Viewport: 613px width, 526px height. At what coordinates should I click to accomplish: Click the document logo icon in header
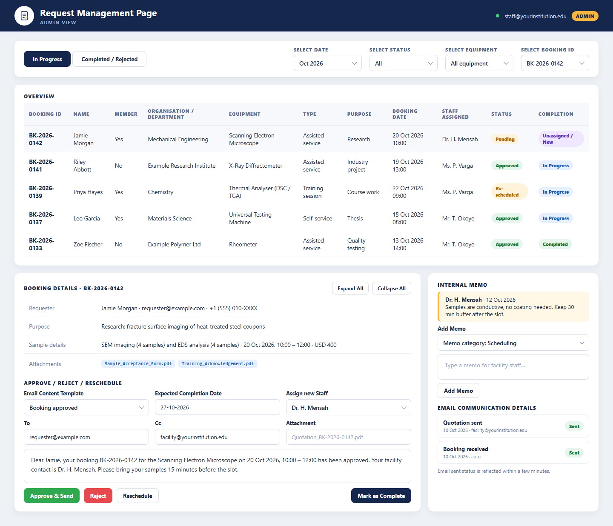click(x=24, y=16)
